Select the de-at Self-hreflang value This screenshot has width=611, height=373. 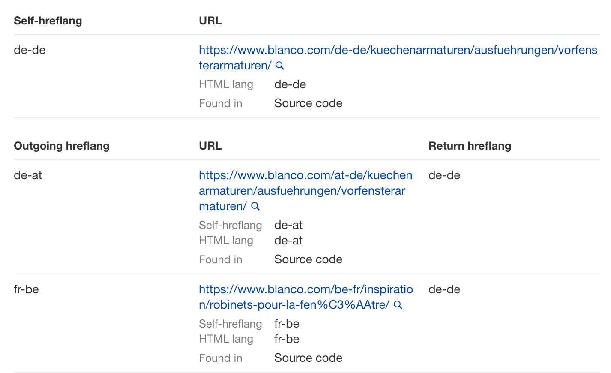point(288,225)
